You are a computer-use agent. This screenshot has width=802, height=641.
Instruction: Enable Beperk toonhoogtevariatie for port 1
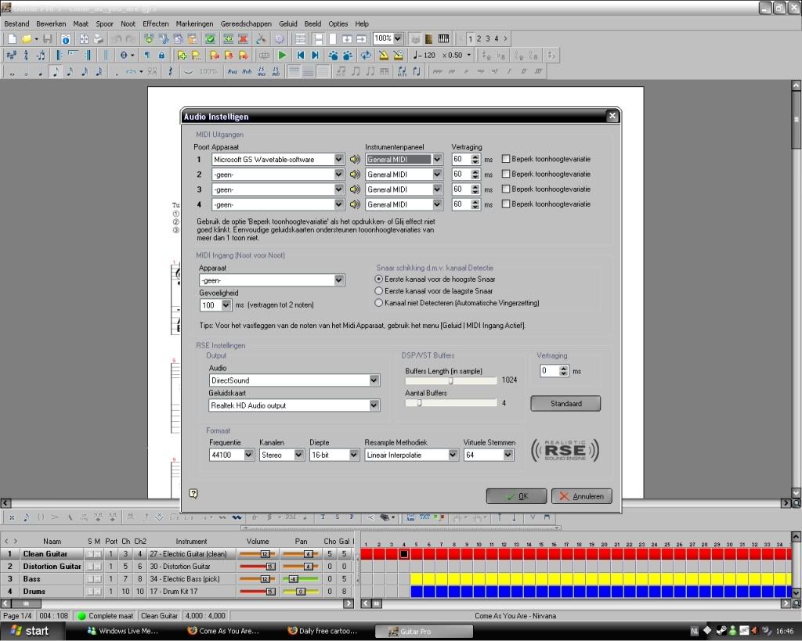tap(506, 159)
